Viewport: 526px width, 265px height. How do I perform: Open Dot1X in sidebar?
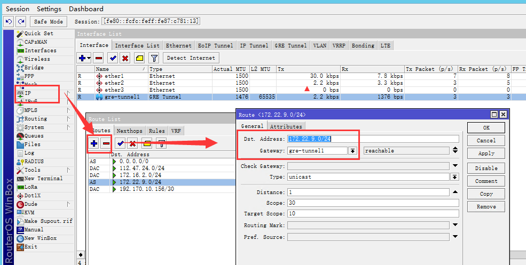click(28, 196)
